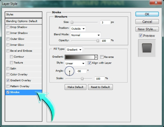Enable the Contour checkbox
This screenshot has width=164, height=127.
tap(11, 57)
